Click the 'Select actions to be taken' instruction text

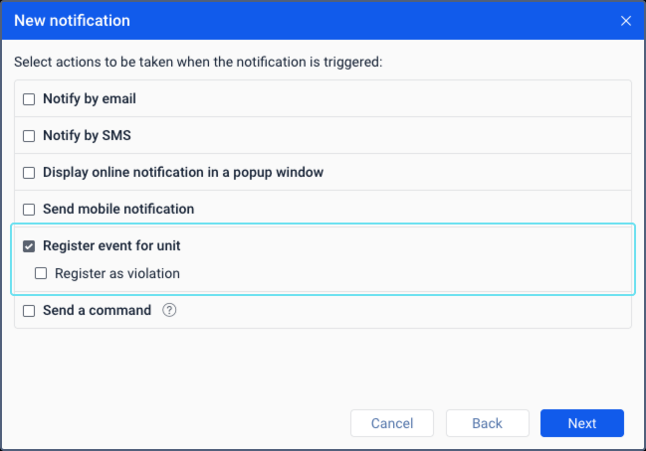[x=198, y=63]
